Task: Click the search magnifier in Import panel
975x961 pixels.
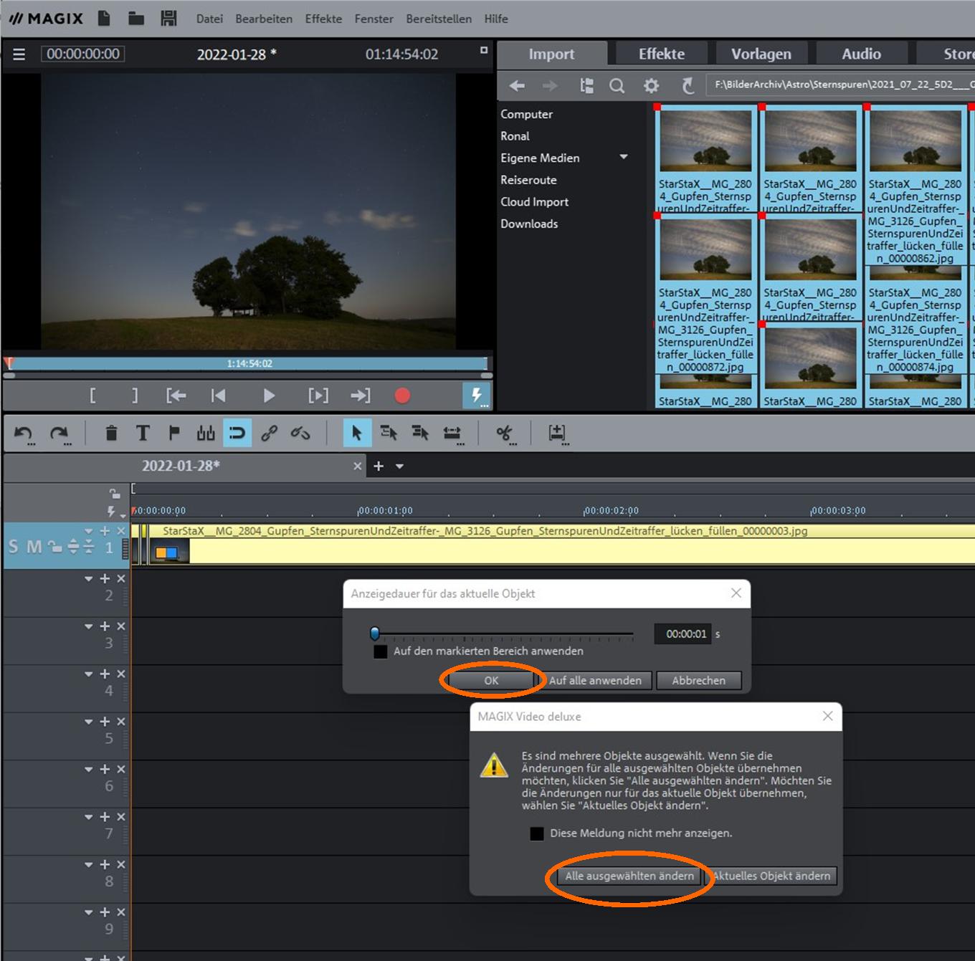Action: pyautogui.click(x=617, y=86)
